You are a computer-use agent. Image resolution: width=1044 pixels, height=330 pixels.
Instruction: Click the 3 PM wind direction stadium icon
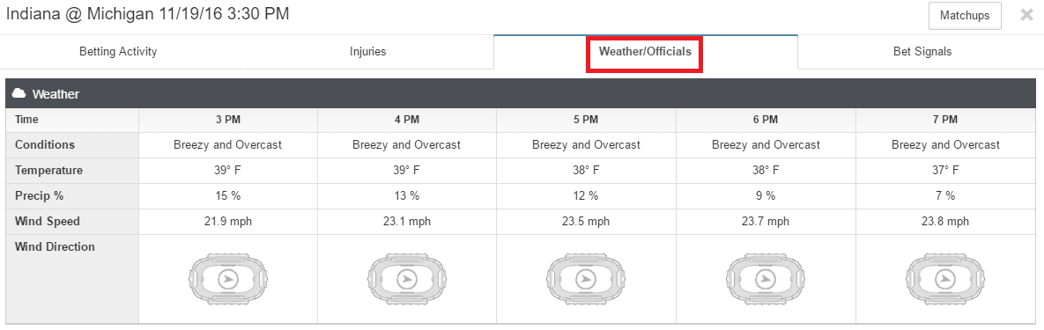point(227,279)
